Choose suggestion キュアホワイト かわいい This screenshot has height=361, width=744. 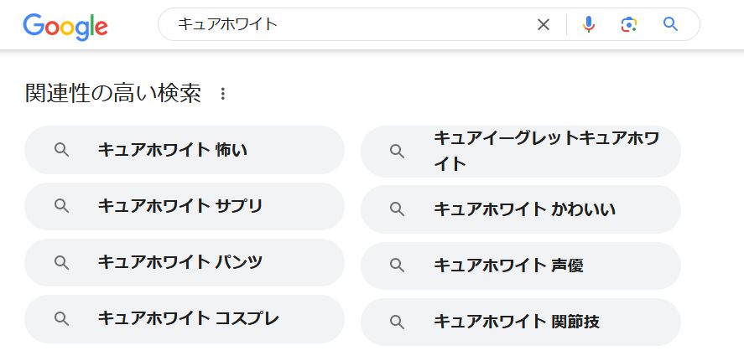tap(520, 209)
